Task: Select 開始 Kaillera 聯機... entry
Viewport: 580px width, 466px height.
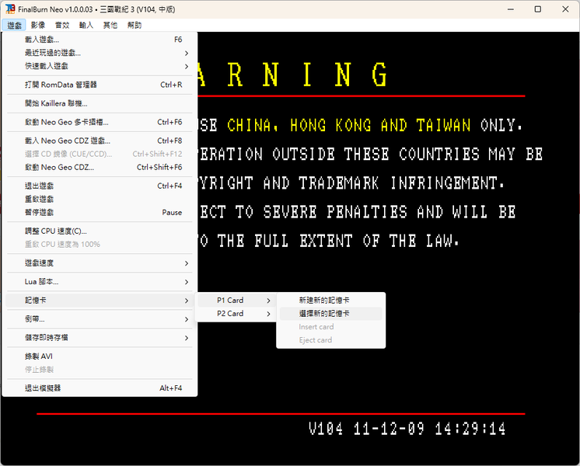Action: (x=100, y=103)
